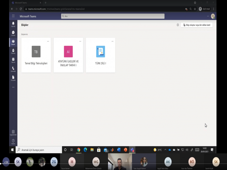Open MATLAB from the taskbar
This screenshot has height=170, width=227.
point(112,150)
